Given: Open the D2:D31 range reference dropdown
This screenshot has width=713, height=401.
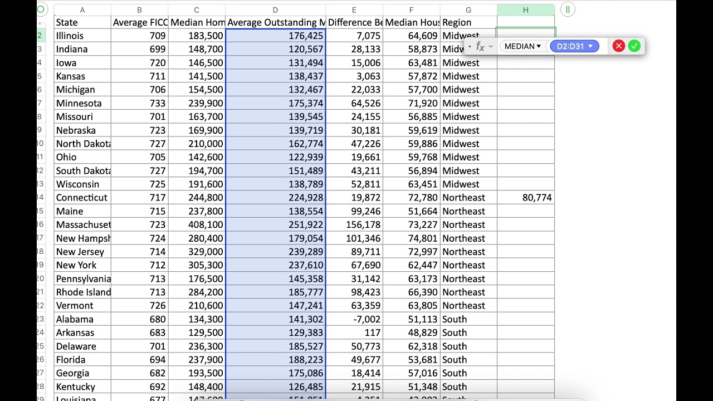Looking at the screenshot, I should (x=574, y=46).
